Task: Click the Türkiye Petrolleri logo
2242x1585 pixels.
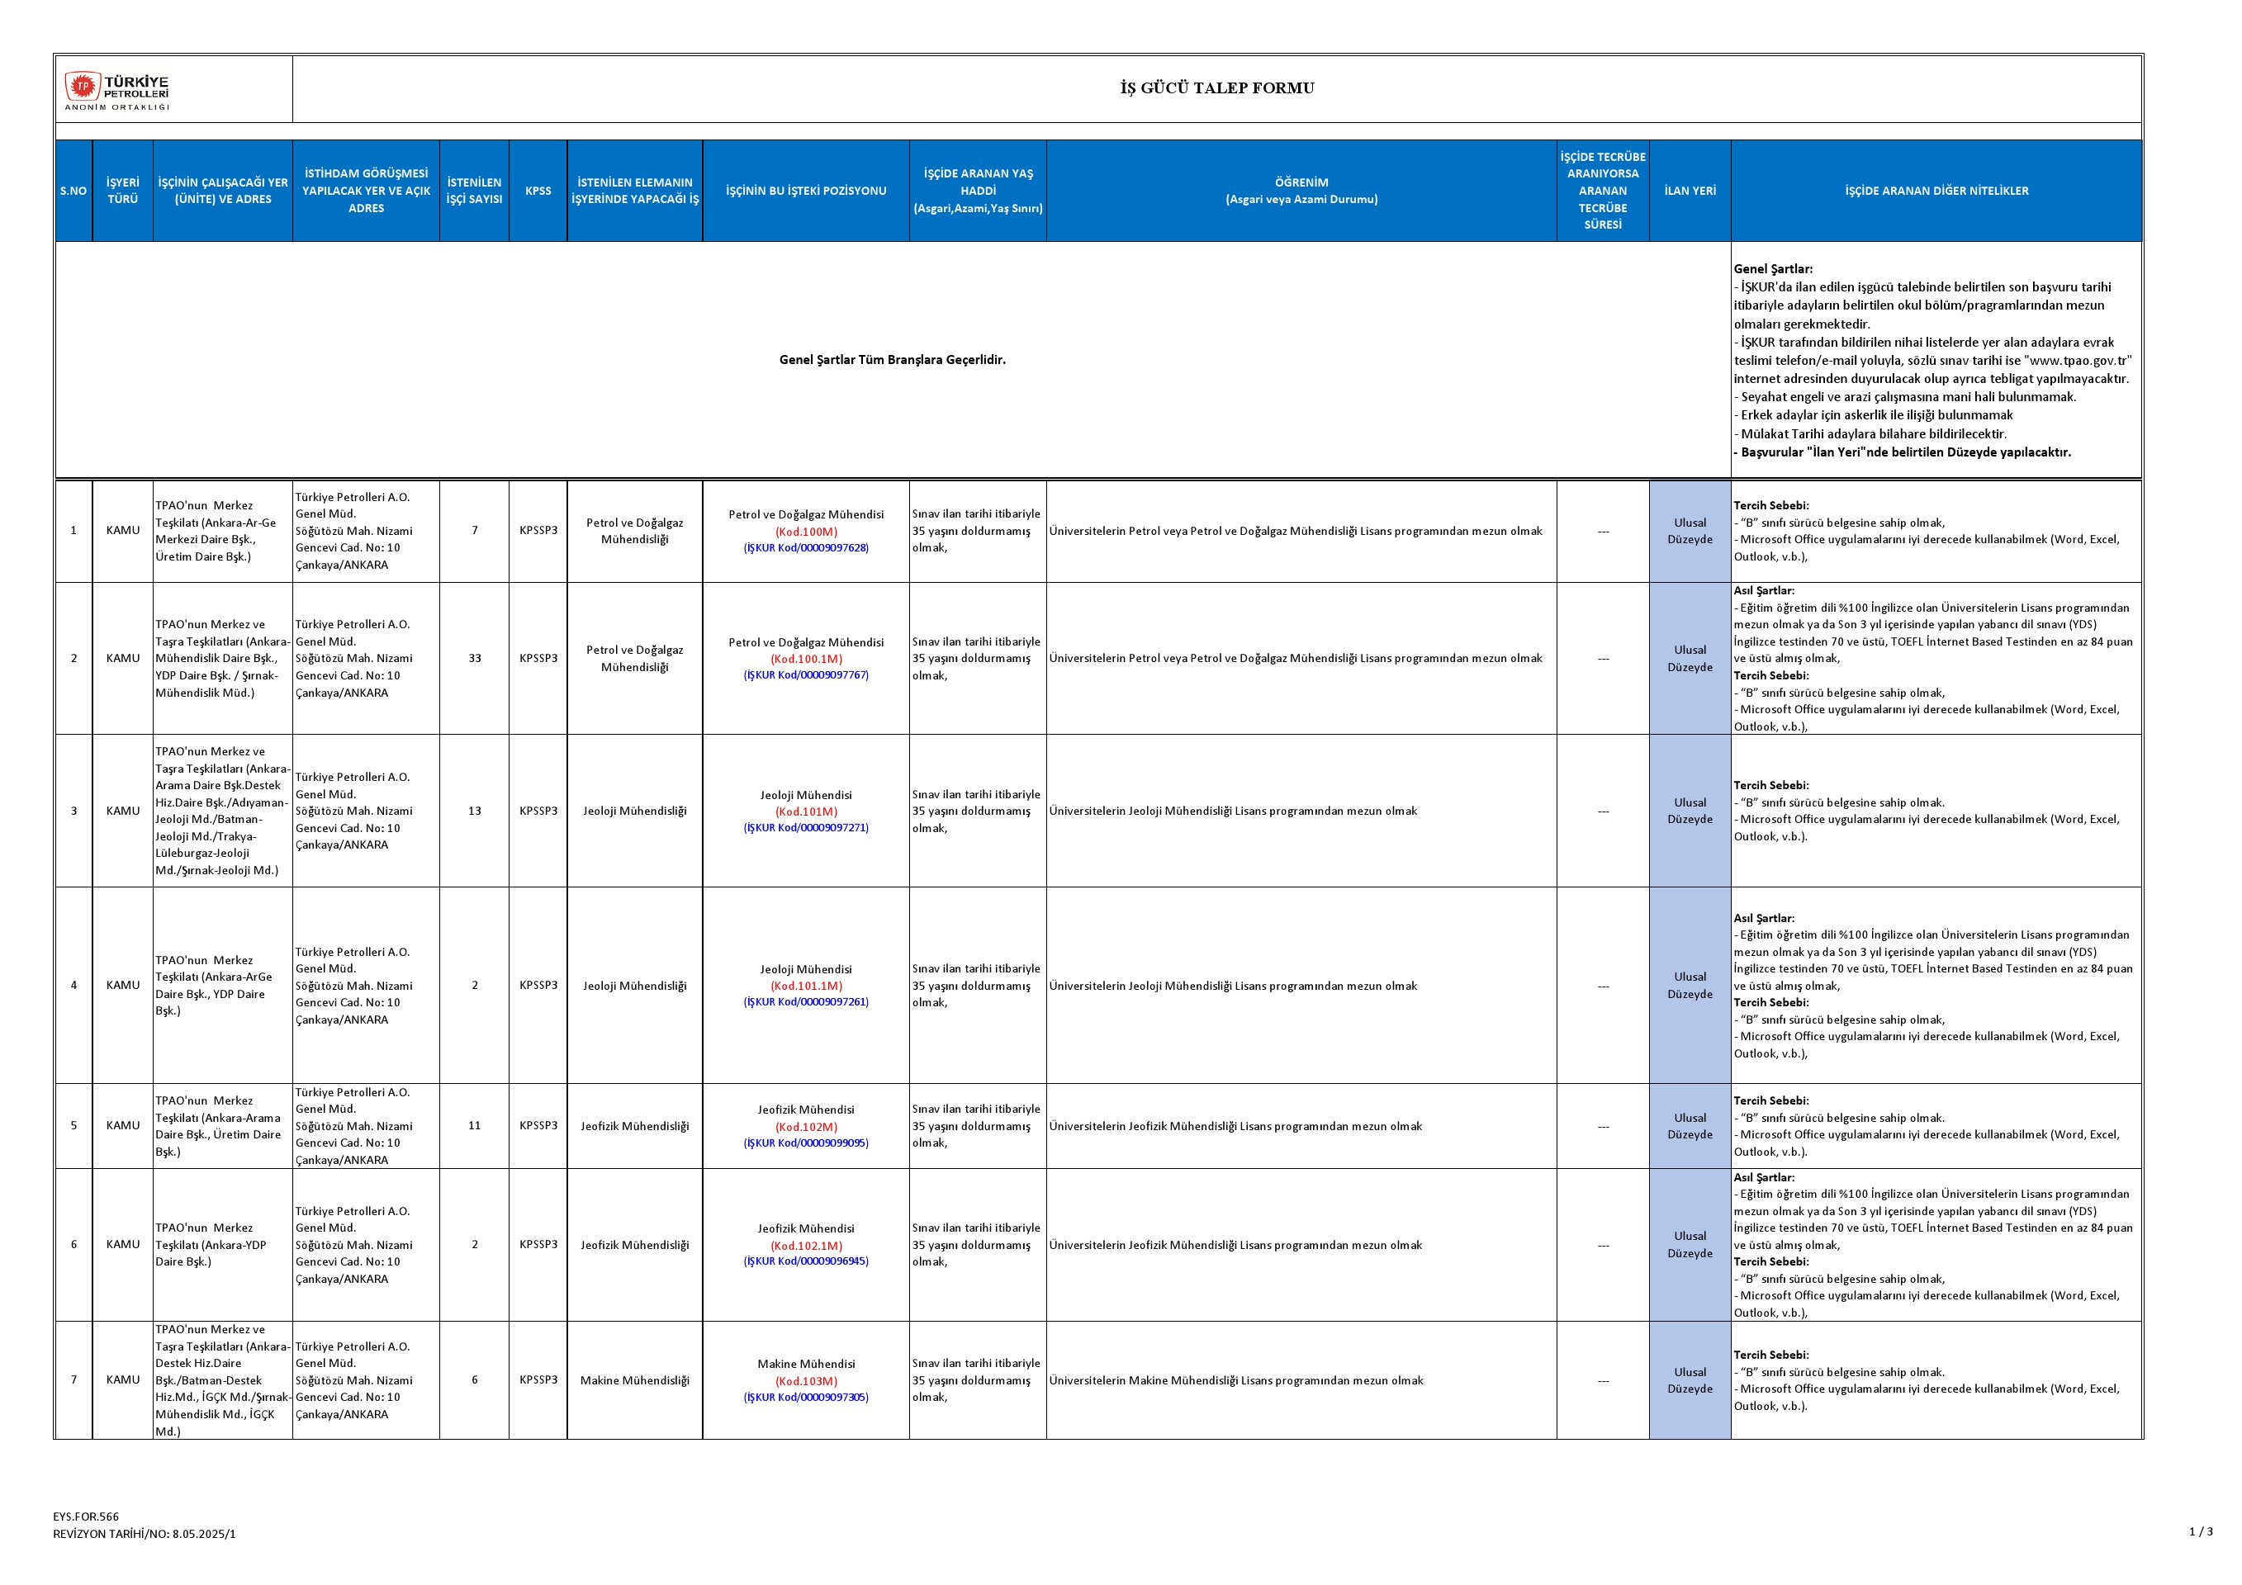Action: pos(117,90)
